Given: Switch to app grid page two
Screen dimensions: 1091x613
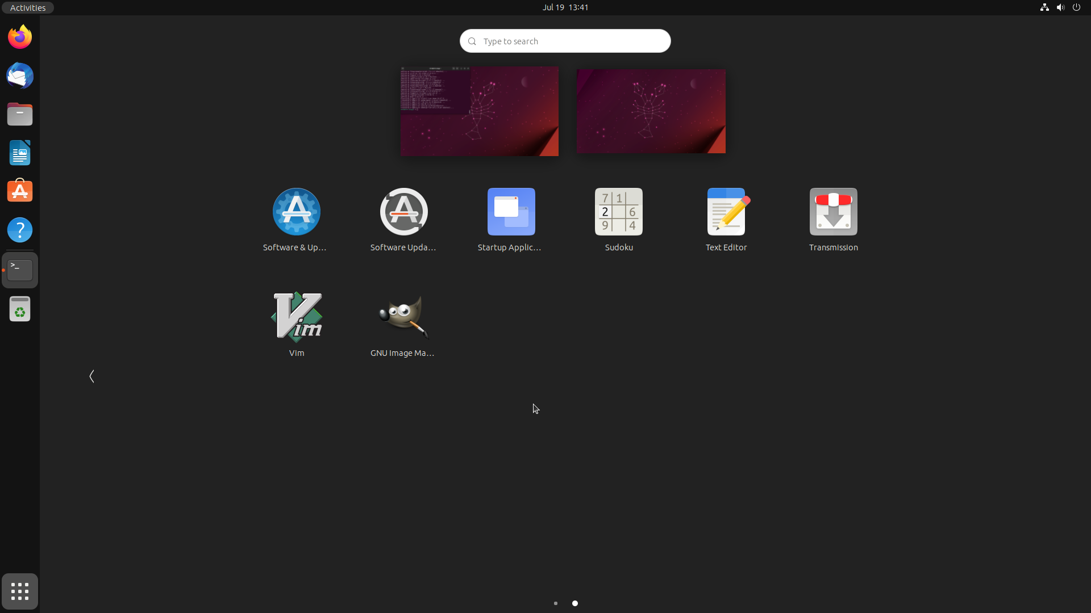Looking at the screenshot, I should point(574,603).
